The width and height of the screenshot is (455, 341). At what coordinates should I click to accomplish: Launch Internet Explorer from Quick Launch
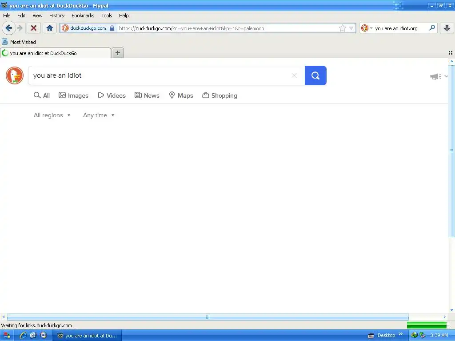(23, 336)
